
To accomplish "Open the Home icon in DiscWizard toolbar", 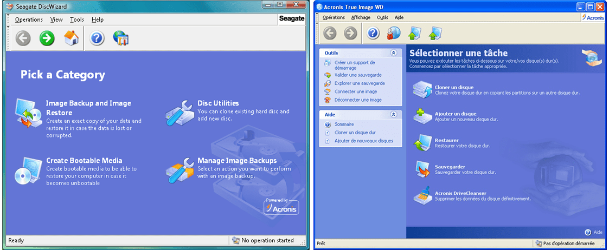I will pos(72,38).
